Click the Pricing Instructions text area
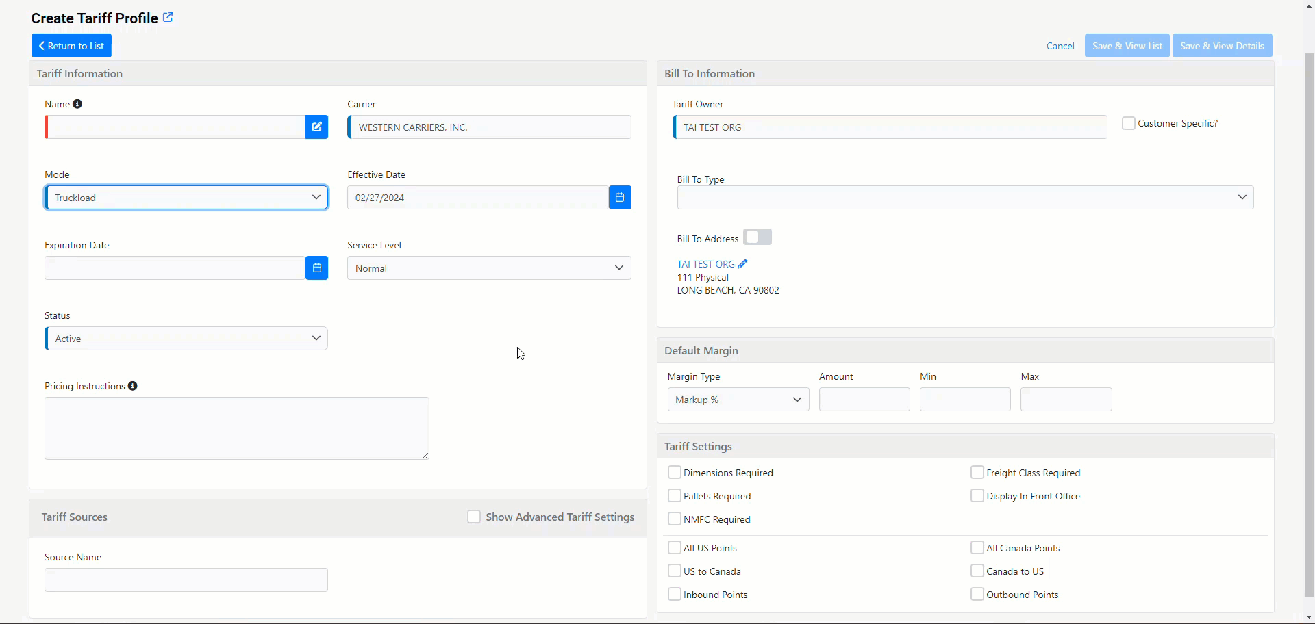The width and height of the screenshot is (1315, 624). coord(237,428)
